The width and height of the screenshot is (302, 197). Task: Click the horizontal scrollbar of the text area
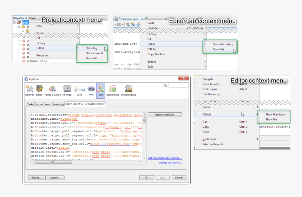point(86,162)
